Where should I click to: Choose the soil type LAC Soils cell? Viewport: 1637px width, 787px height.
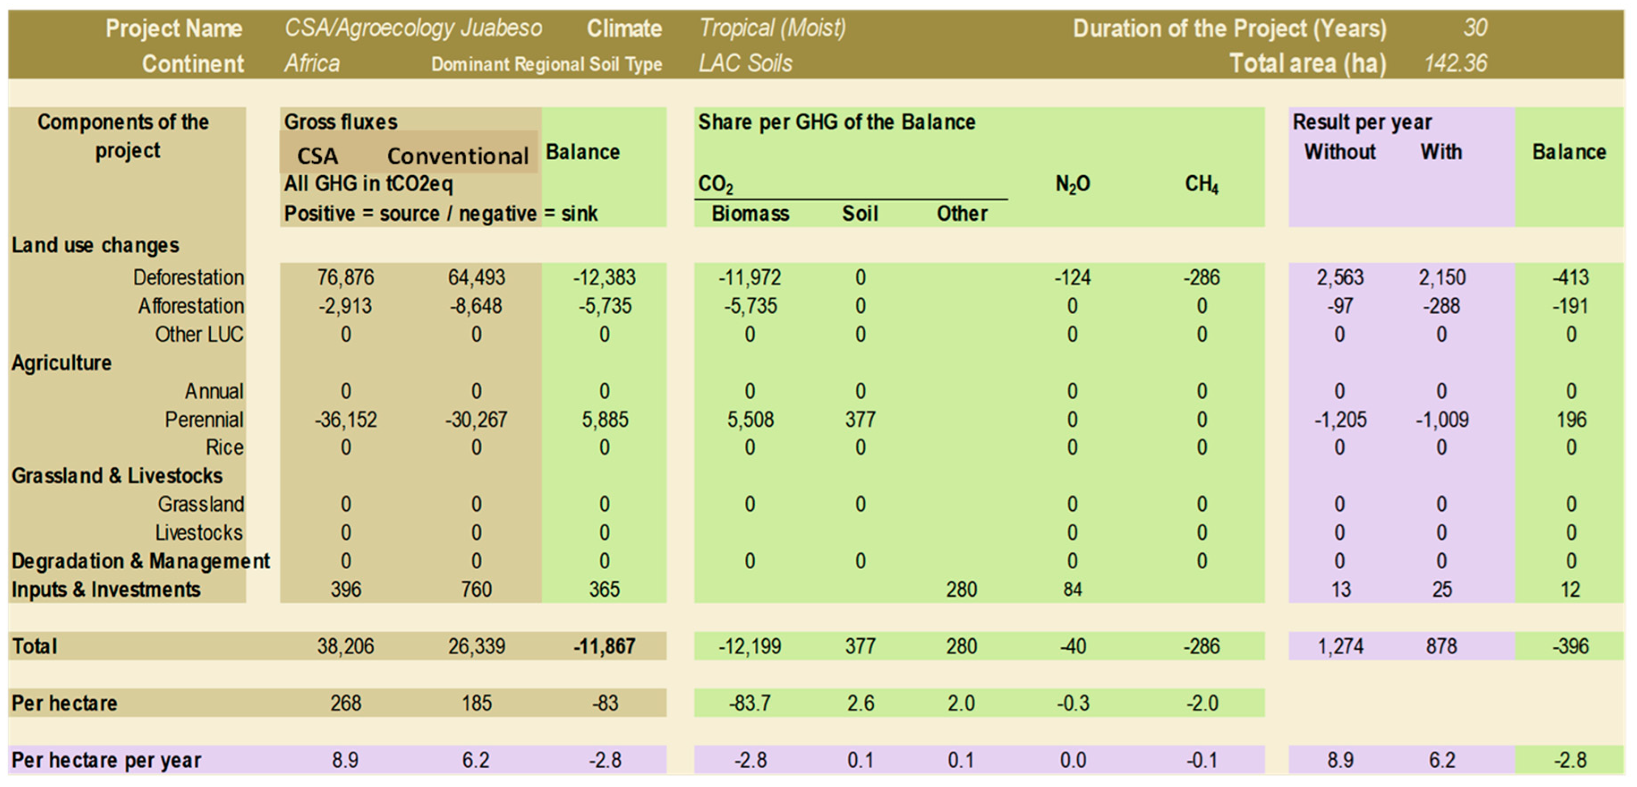745,63
